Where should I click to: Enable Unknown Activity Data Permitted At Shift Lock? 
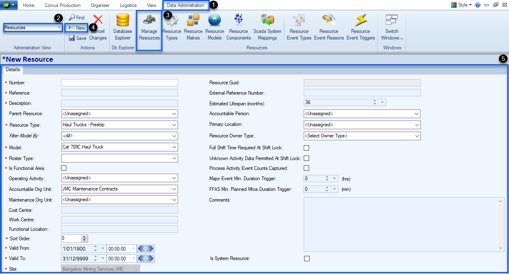[x=306, y=158]
